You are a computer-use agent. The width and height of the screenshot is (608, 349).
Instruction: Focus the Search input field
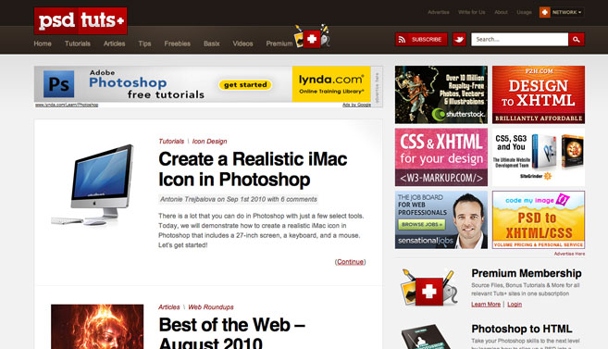coord(519,40)
